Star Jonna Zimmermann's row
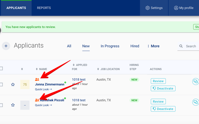 13,85
